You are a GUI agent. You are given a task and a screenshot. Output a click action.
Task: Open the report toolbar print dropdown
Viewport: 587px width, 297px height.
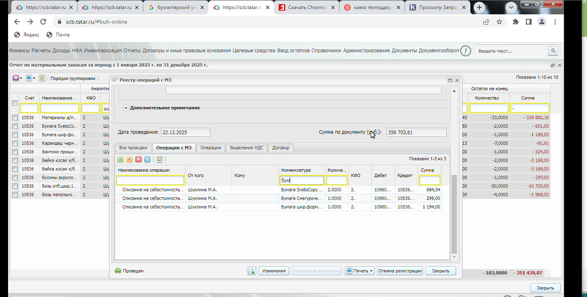coord(30,78)
